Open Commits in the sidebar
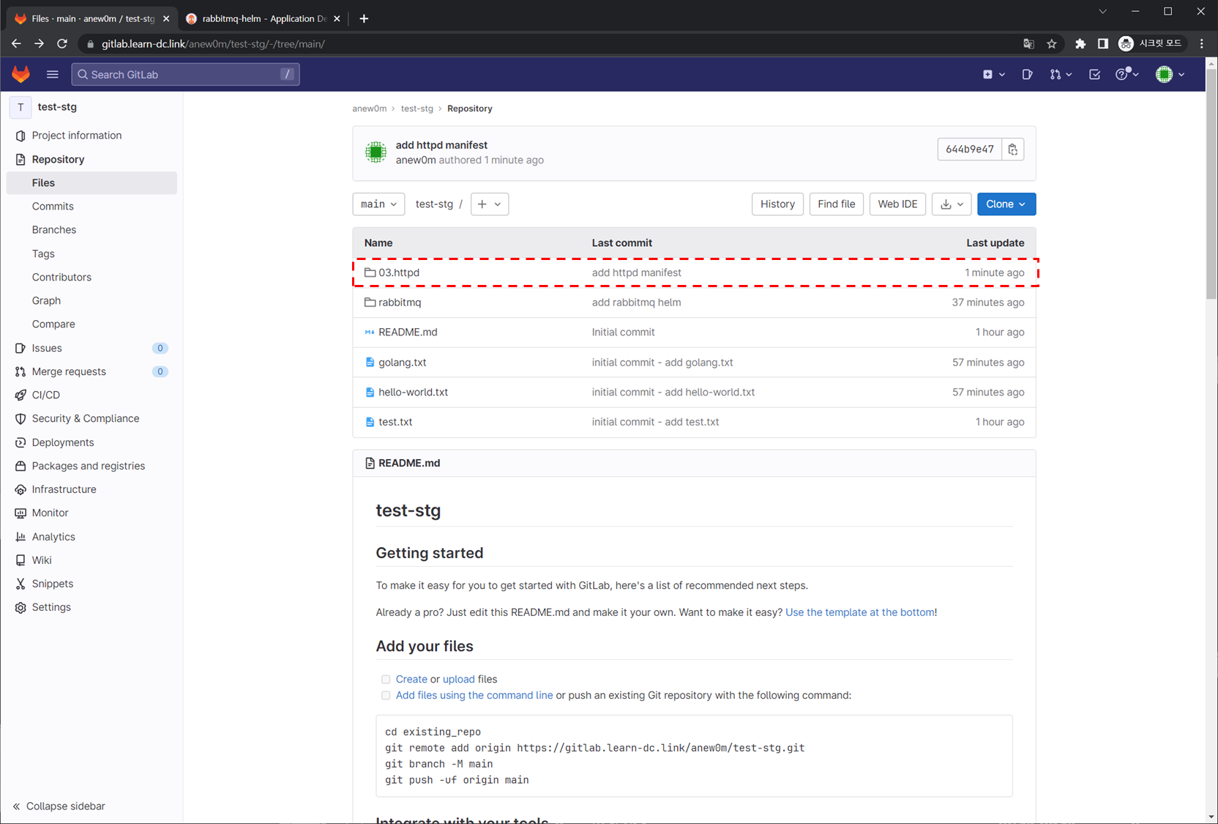Screen dimensions: 1218x824 point(53,207)
